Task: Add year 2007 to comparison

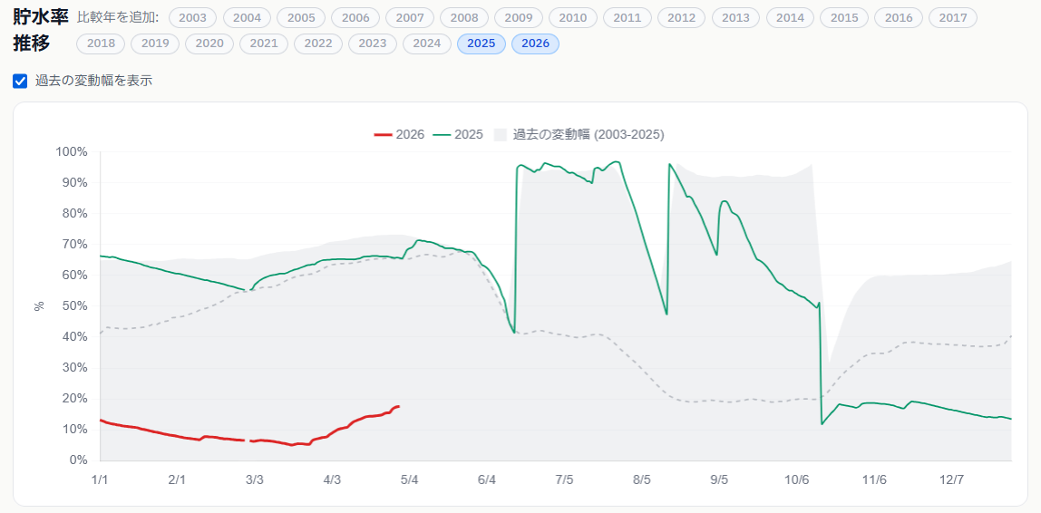Action: pos(410,18)
